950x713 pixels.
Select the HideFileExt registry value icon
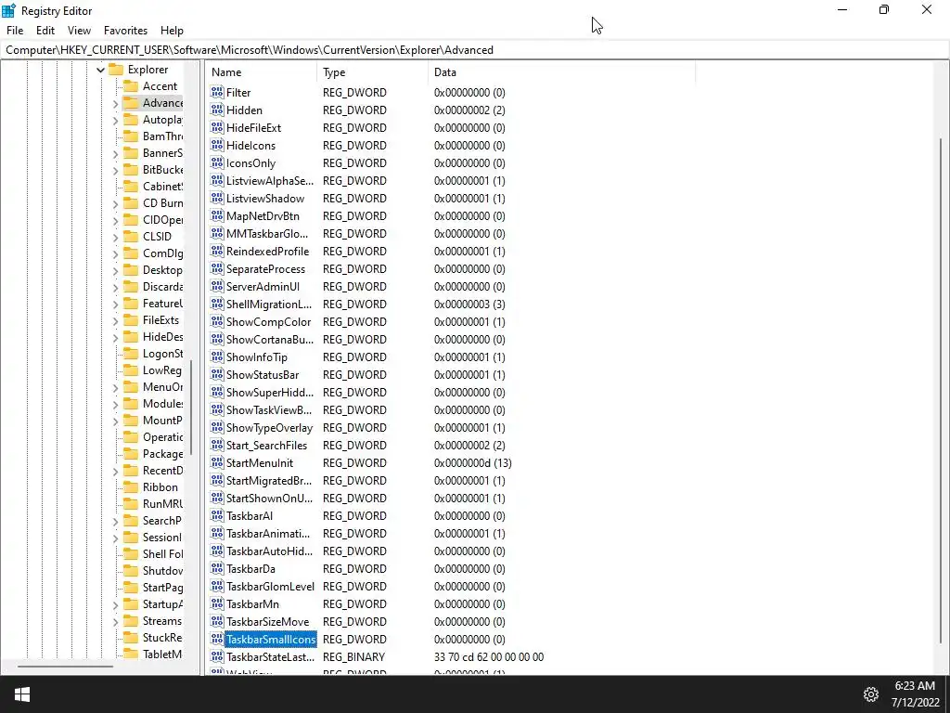click(x=217, y=127)
